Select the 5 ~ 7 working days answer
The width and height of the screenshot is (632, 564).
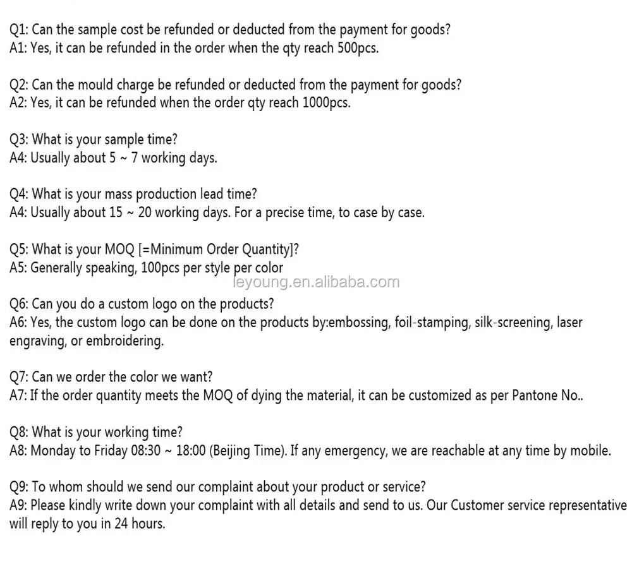(113, 158)
